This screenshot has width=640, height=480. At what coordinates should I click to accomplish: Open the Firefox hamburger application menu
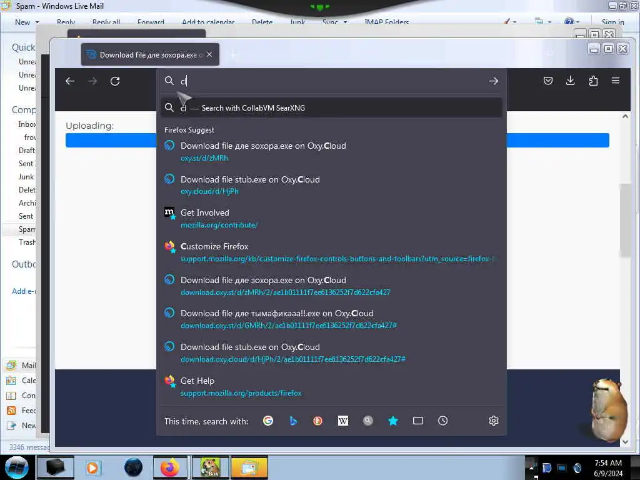(x=616, y=81)
